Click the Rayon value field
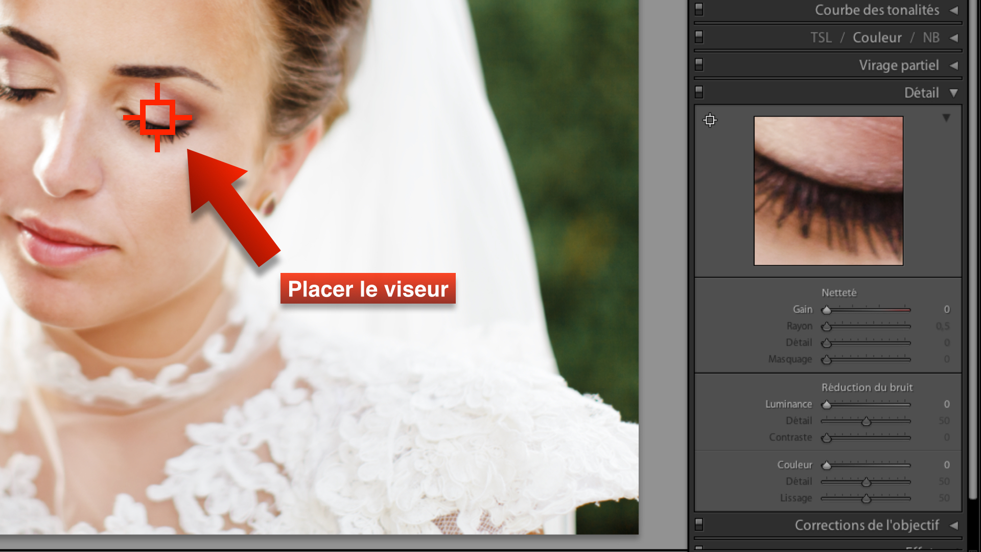The height and width of the screenshot is (552, 981). [x=942, y=326]
